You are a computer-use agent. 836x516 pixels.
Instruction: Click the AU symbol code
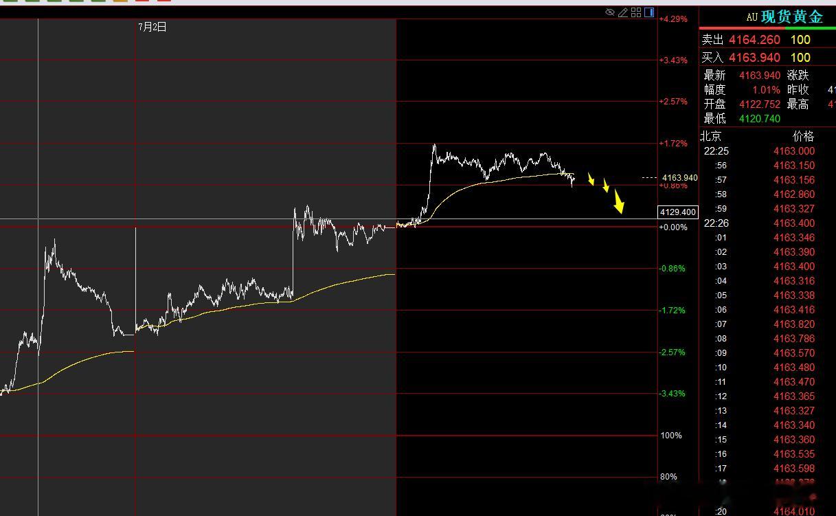tap(752, 18)
